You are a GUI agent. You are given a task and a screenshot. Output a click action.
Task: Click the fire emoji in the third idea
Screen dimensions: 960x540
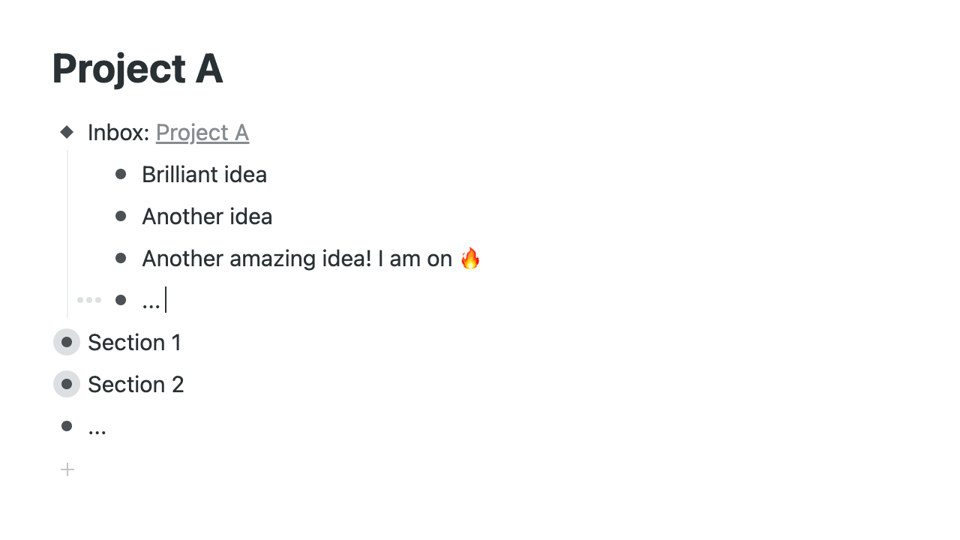(x=470, y=258)
